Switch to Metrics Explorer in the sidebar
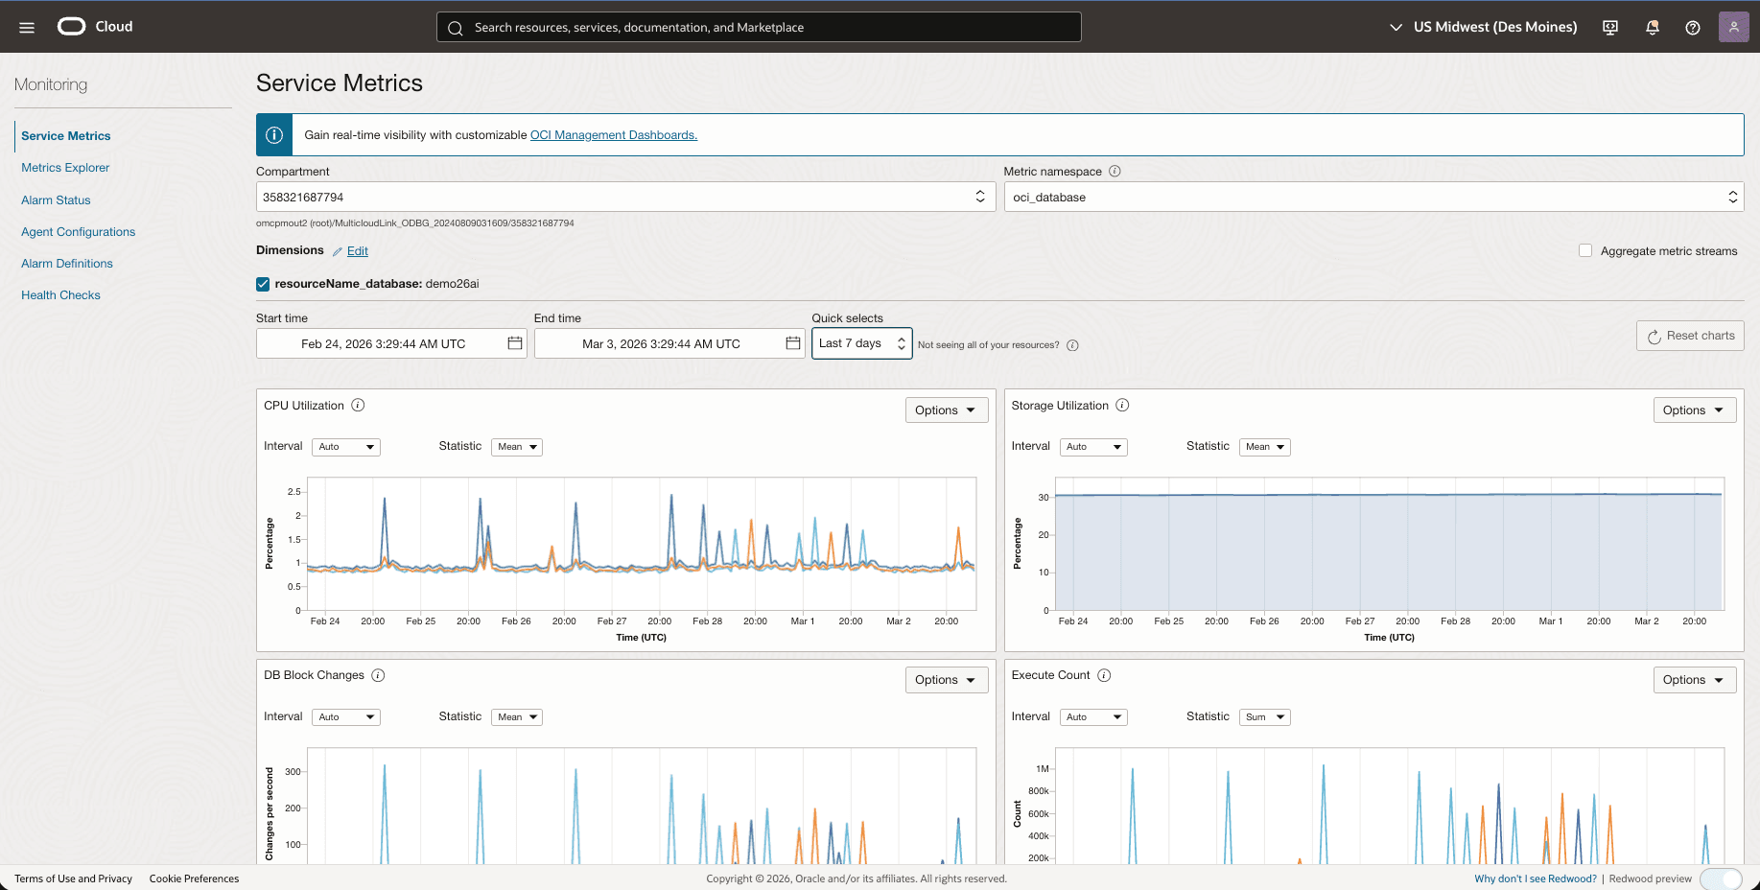This screenshot has height=890, width=1760. (x=65, y=167)
